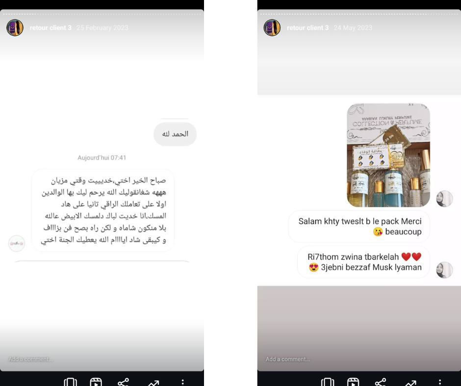Tap the share icon on the 24 May story
Screen dimensions: 461x386
coord(381,382)
